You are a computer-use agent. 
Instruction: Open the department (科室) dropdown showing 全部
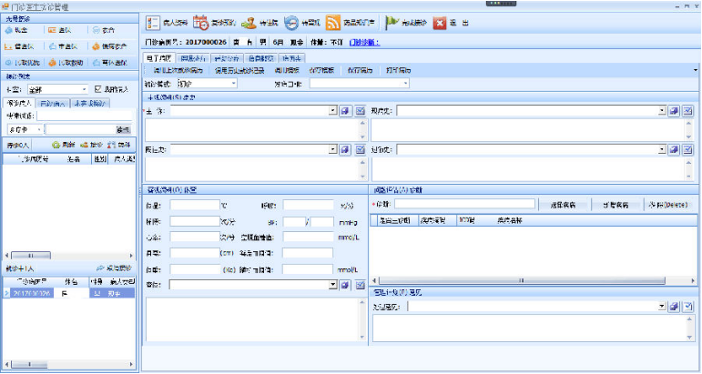coord(56,89)
